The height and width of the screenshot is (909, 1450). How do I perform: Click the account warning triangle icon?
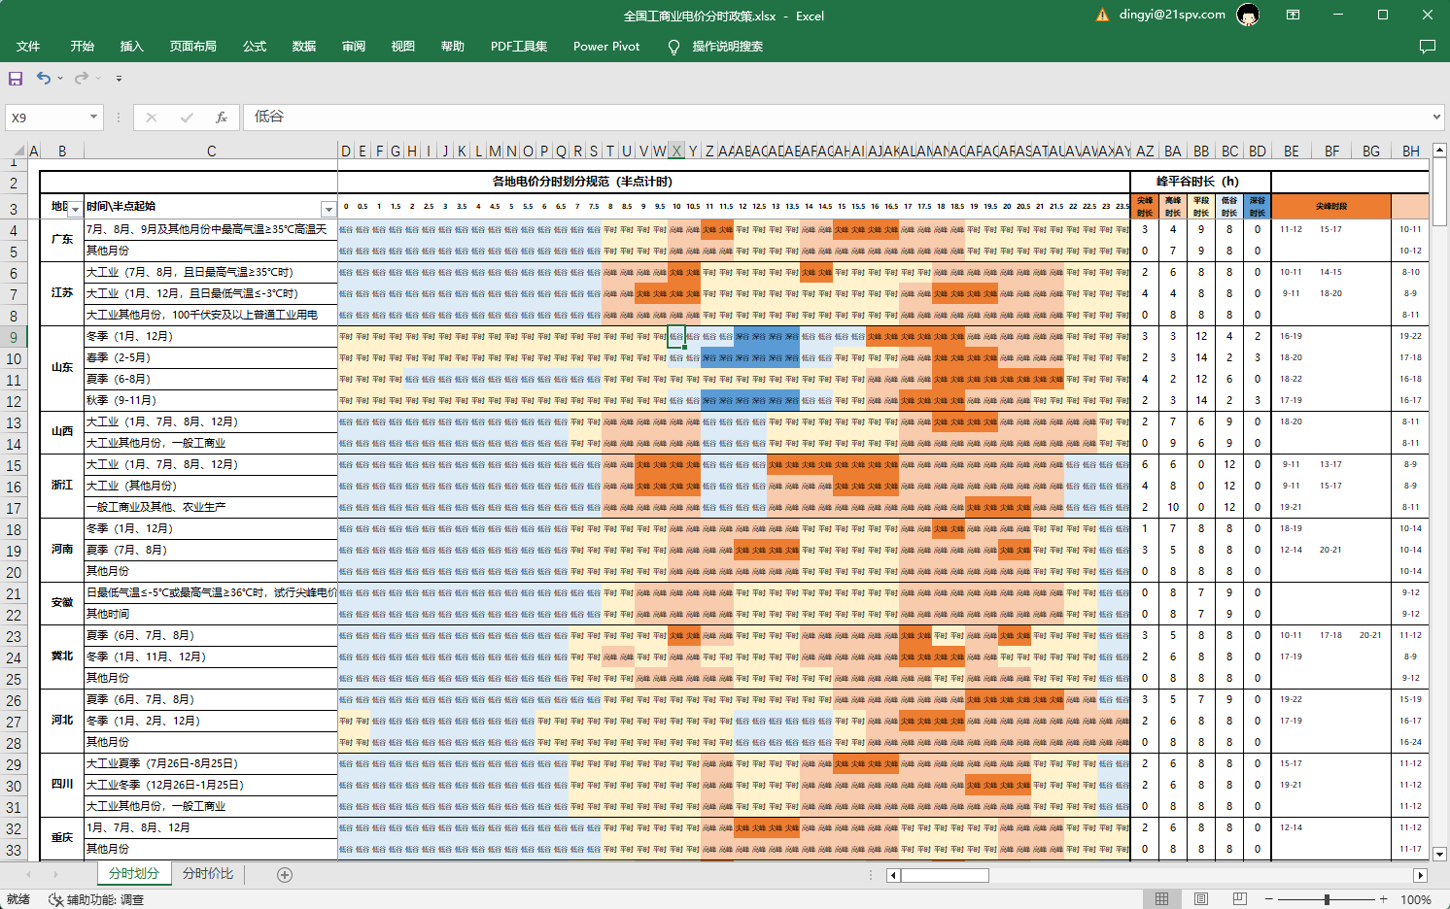click(x=1102, y=15)
